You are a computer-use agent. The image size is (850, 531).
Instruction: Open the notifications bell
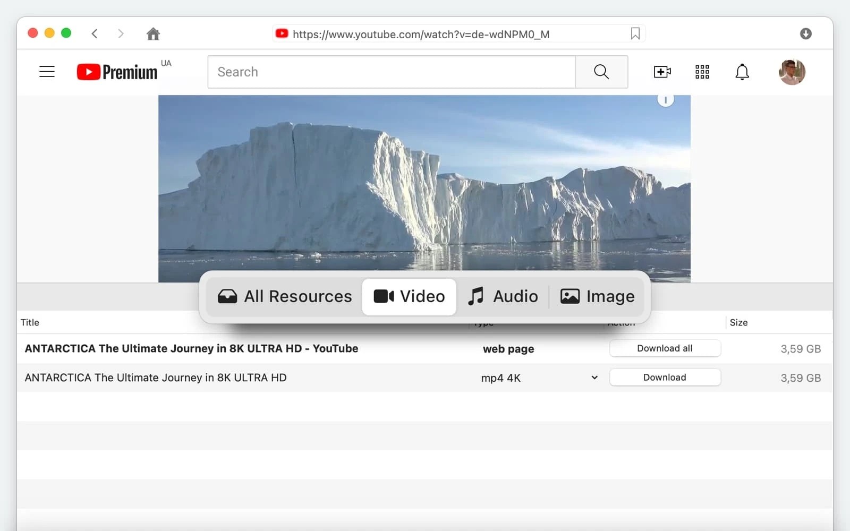742,72
